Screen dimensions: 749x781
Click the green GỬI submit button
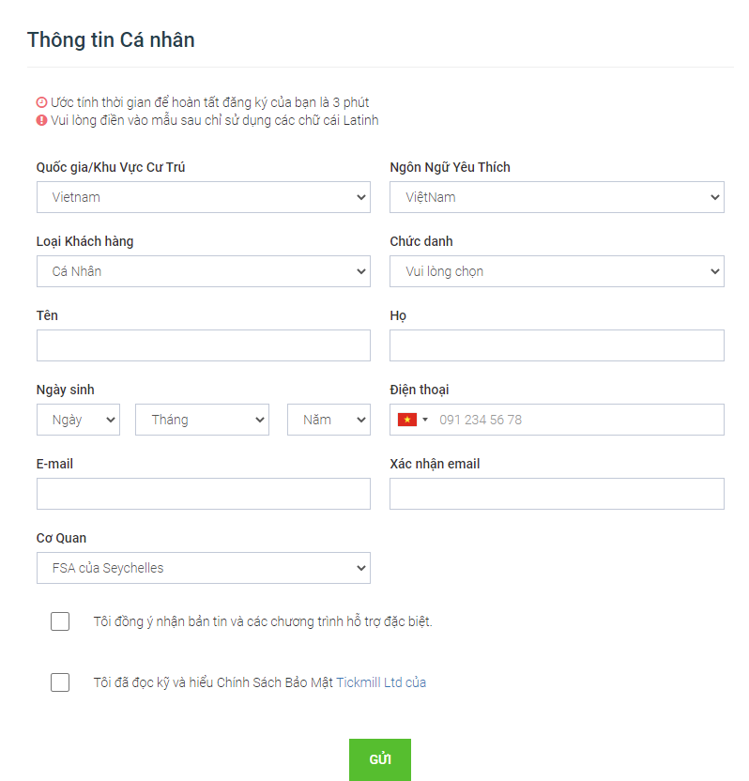380,759
